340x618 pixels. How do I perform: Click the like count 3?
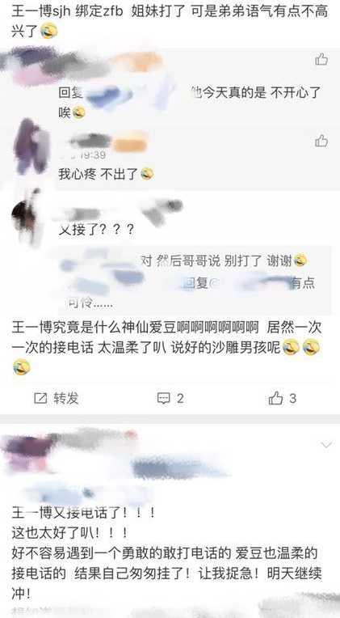click(x=292, y=399)
